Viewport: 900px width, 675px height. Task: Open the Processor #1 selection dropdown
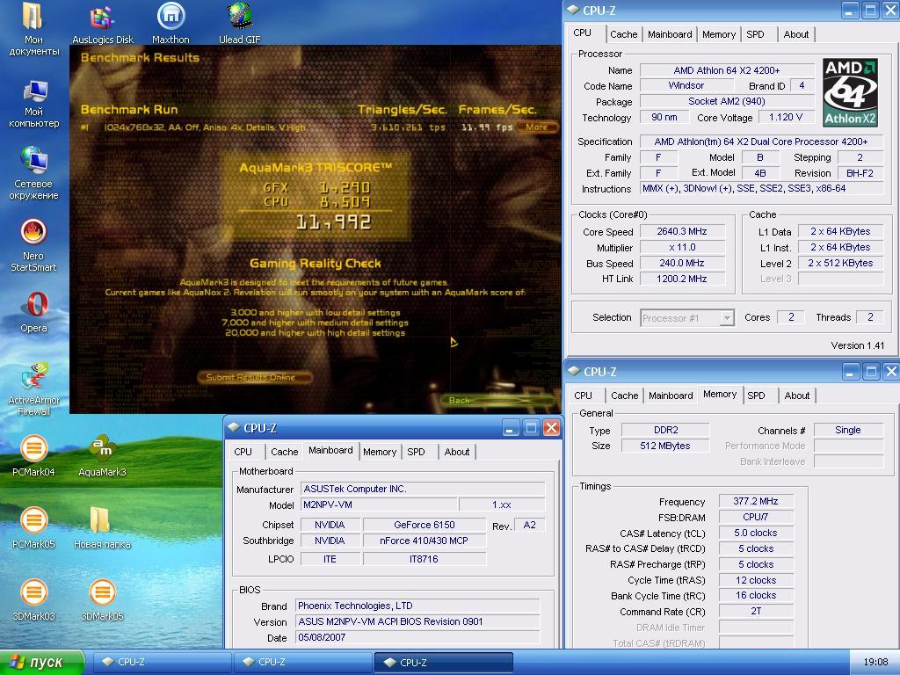coord(687,317)
